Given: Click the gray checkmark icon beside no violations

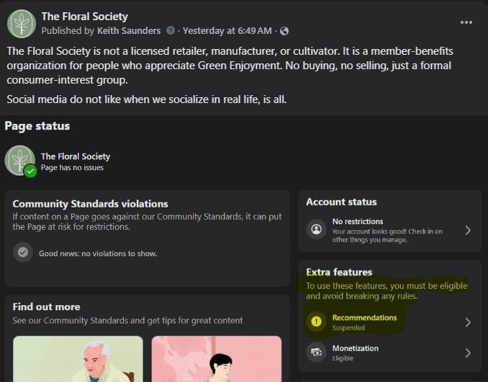Looking at the screenshot, I should [x=23, y=252].
